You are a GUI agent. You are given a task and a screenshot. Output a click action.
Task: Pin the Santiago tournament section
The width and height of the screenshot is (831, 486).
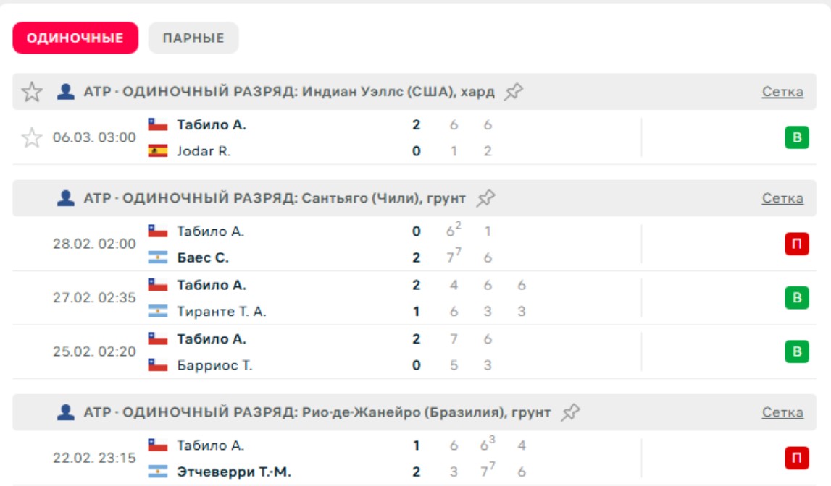[x=485, y=198]
